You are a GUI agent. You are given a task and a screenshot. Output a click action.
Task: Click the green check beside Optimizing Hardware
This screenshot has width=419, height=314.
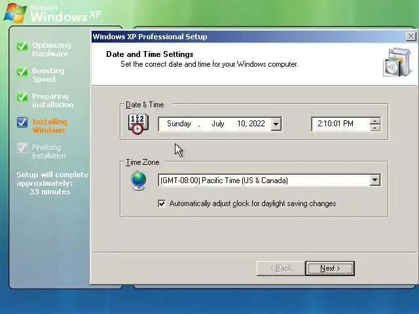pos(22,46)
